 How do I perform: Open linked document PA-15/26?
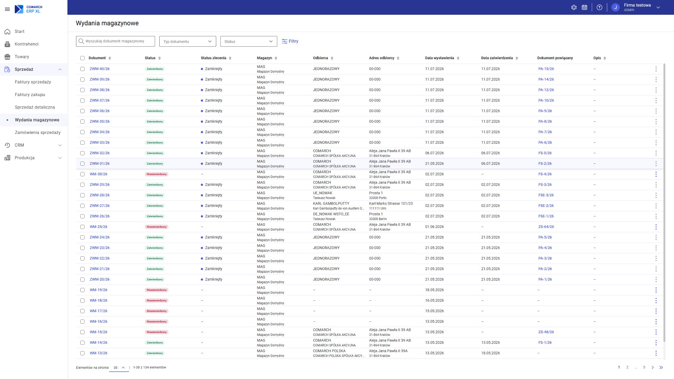[x=546, y=69]
